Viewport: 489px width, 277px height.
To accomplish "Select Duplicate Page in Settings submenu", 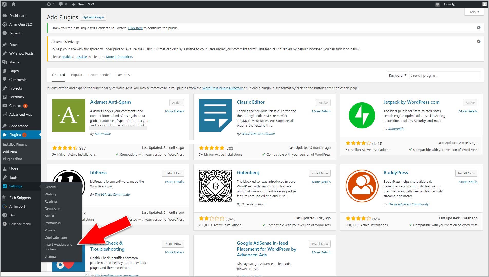I will tap(56, 237).
